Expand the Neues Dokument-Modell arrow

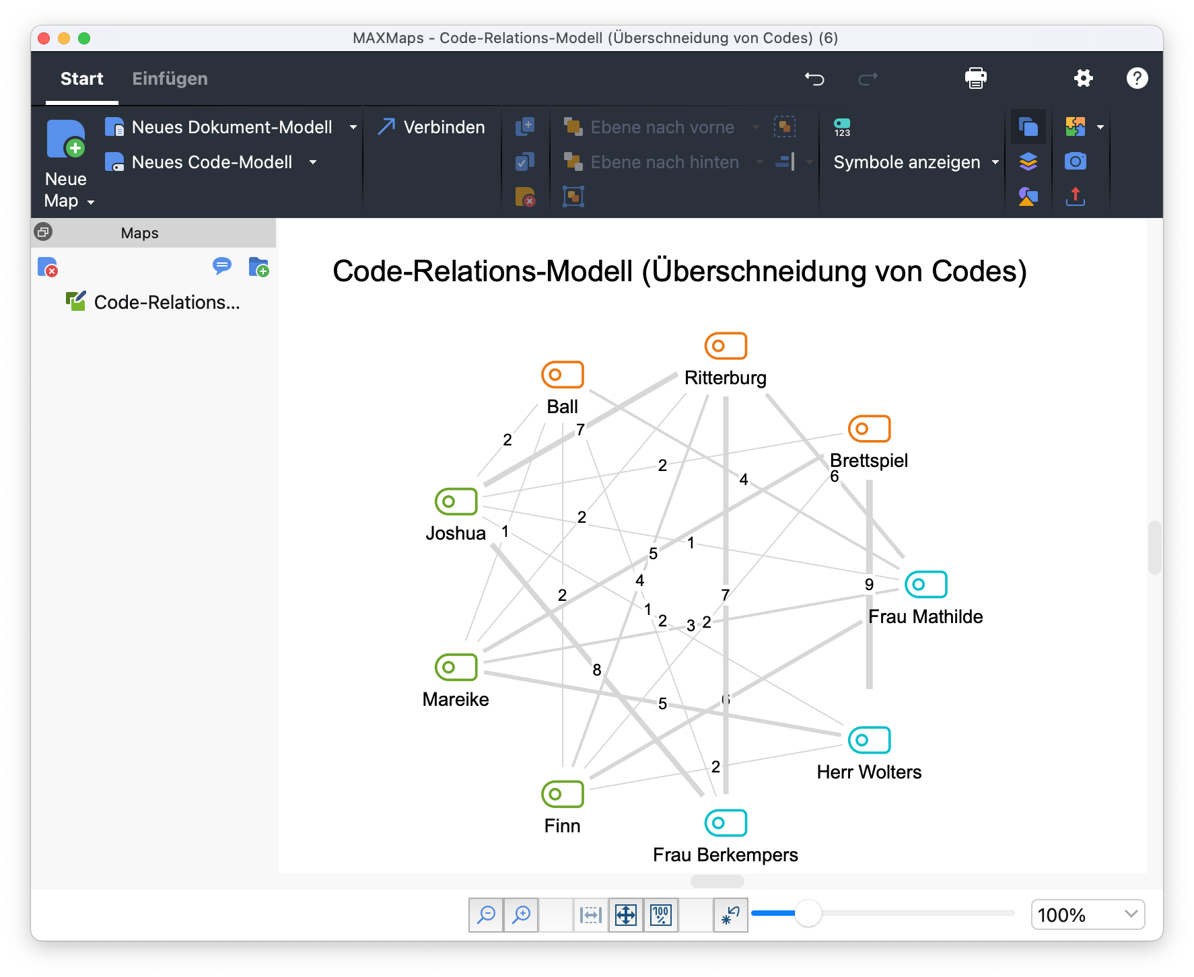pos(353,127)
